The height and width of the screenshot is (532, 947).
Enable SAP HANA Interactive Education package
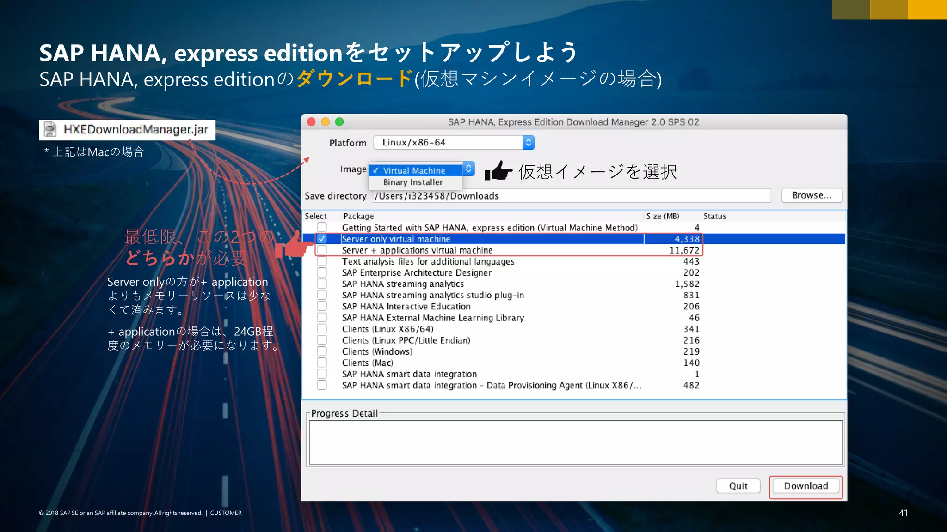(x=322, y=306)
